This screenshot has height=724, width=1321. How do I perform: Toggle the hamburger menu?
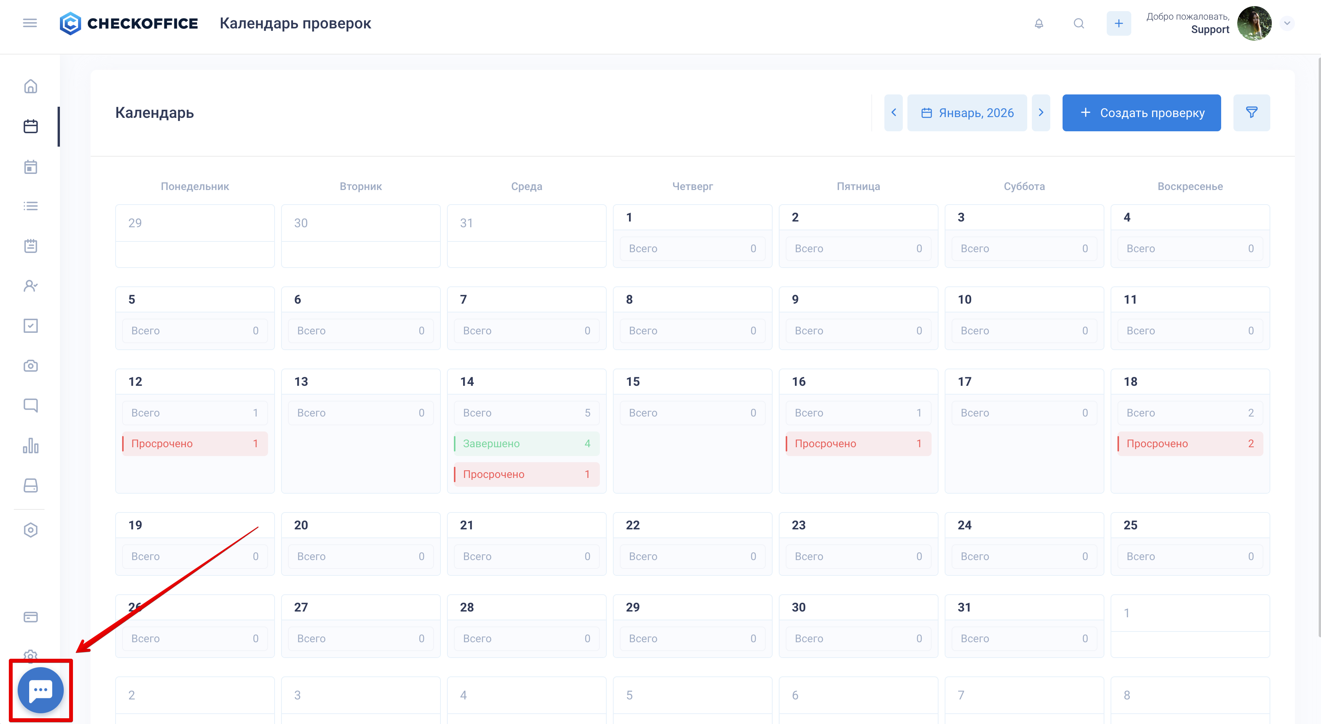tap(30, 23)
